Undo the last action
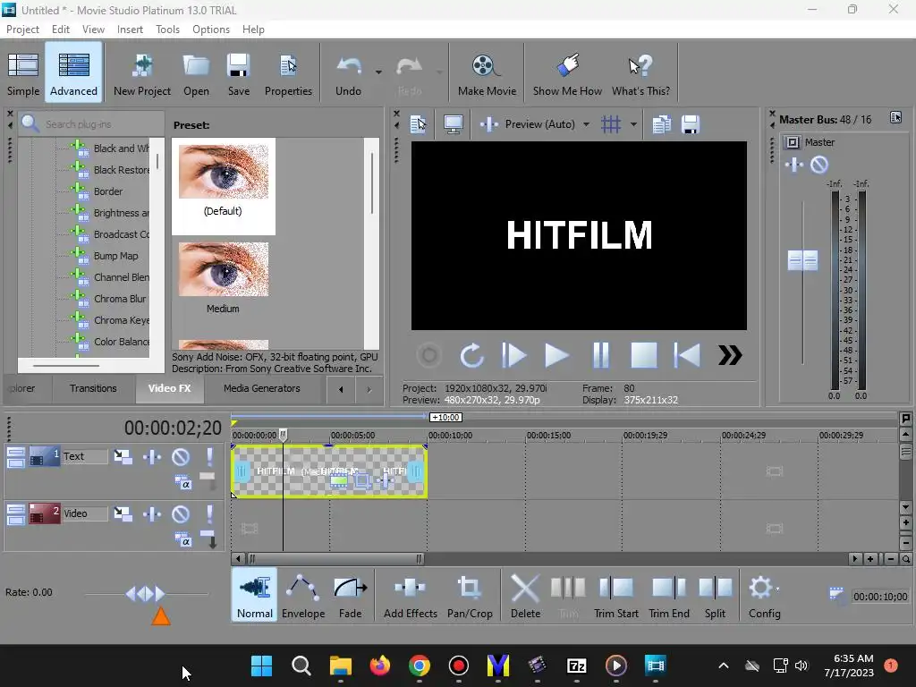This screenshot has width=916, height=687. [348, 73]
